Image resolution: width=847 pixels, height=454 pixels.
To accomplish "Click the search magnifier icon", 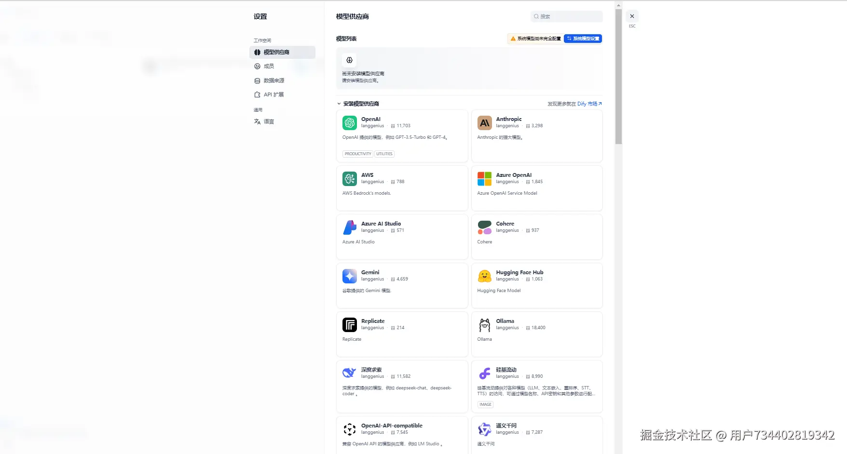I will (x=536, y=16).
